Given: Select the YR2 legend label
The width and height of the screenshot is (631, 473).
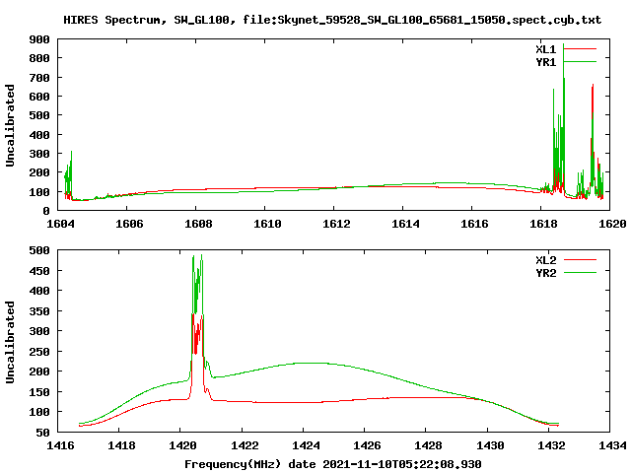Looking at the screenshot, I should [545, 273].
